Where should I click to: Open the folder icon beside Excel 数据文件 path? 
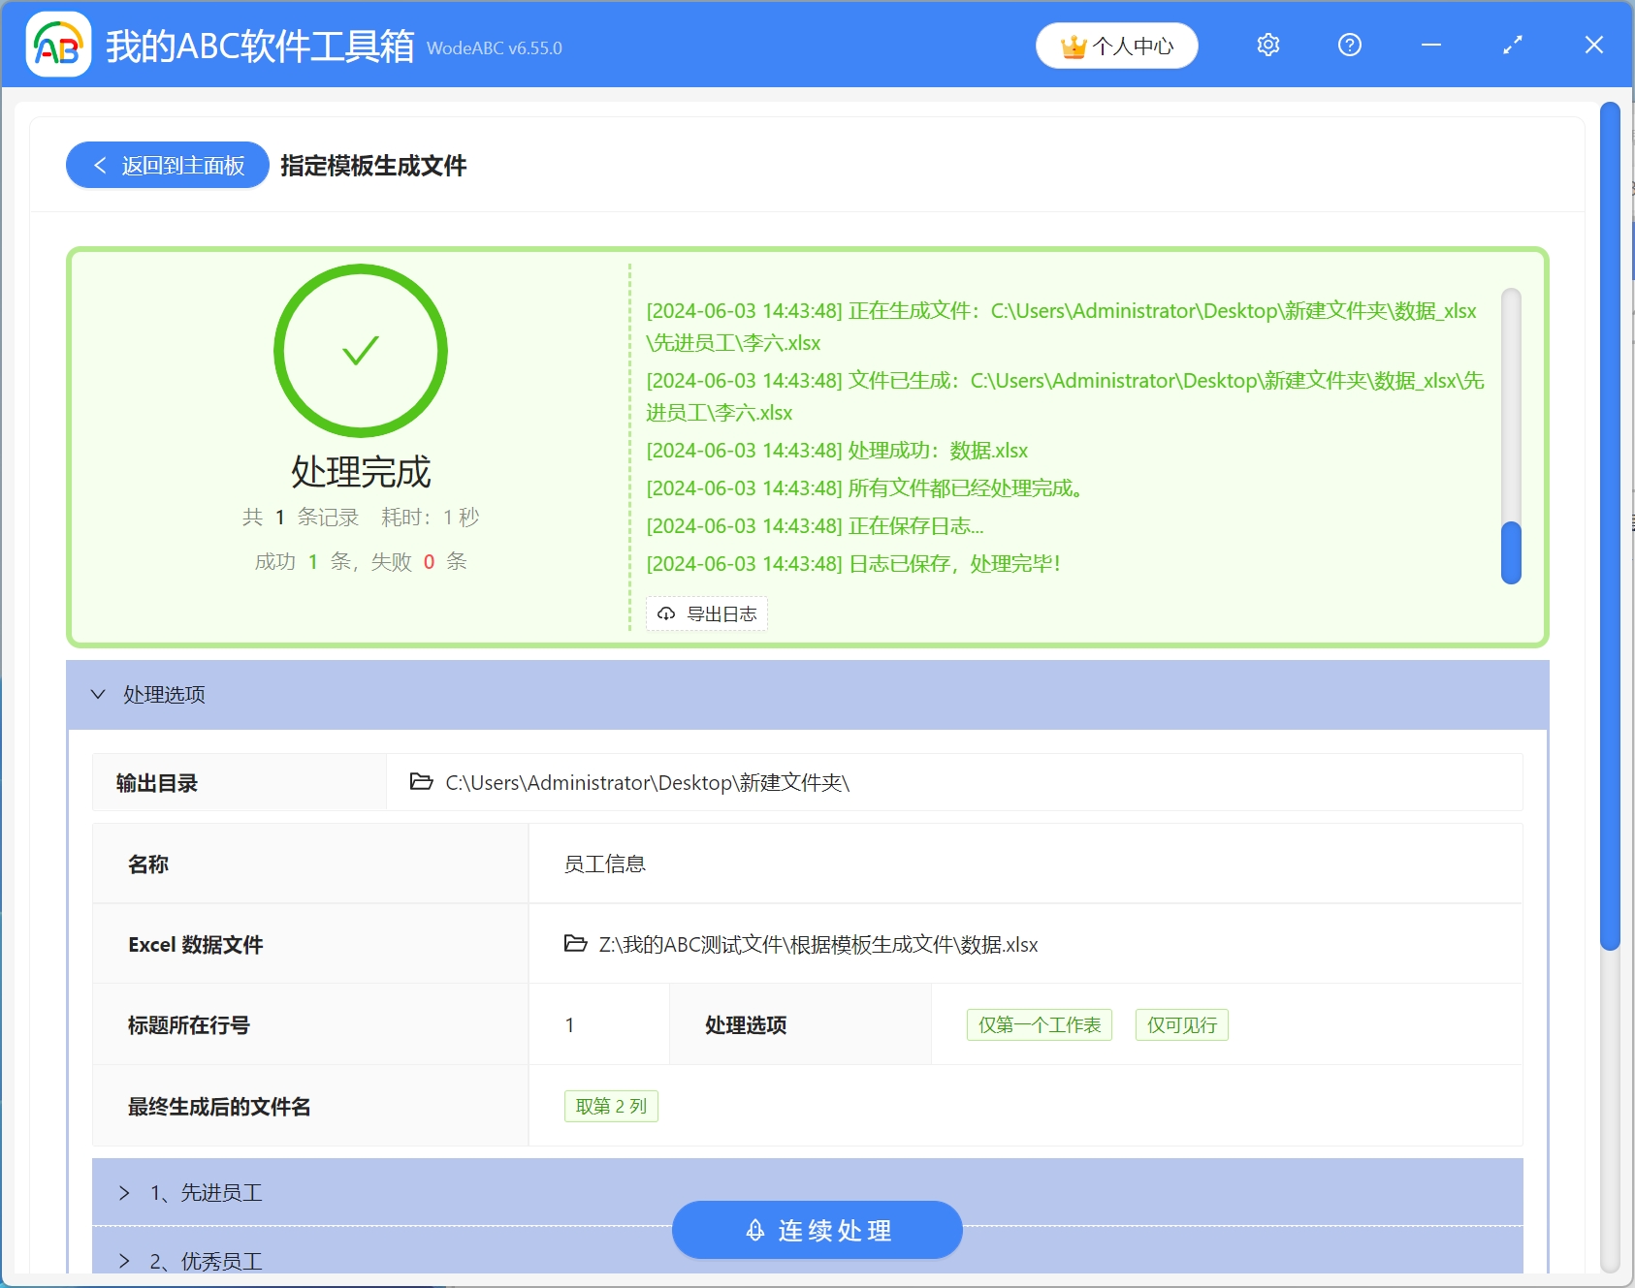coord(575,944)
